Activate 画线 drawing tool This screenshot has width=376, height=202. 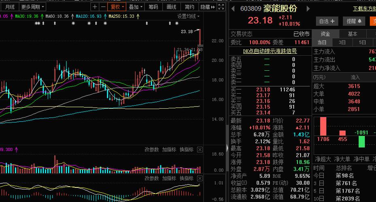coord(171,7)
